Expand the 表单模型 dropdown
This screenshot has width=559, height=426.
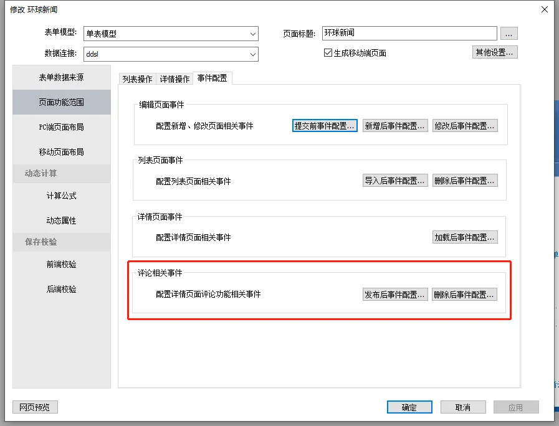[x=252, y=34]
